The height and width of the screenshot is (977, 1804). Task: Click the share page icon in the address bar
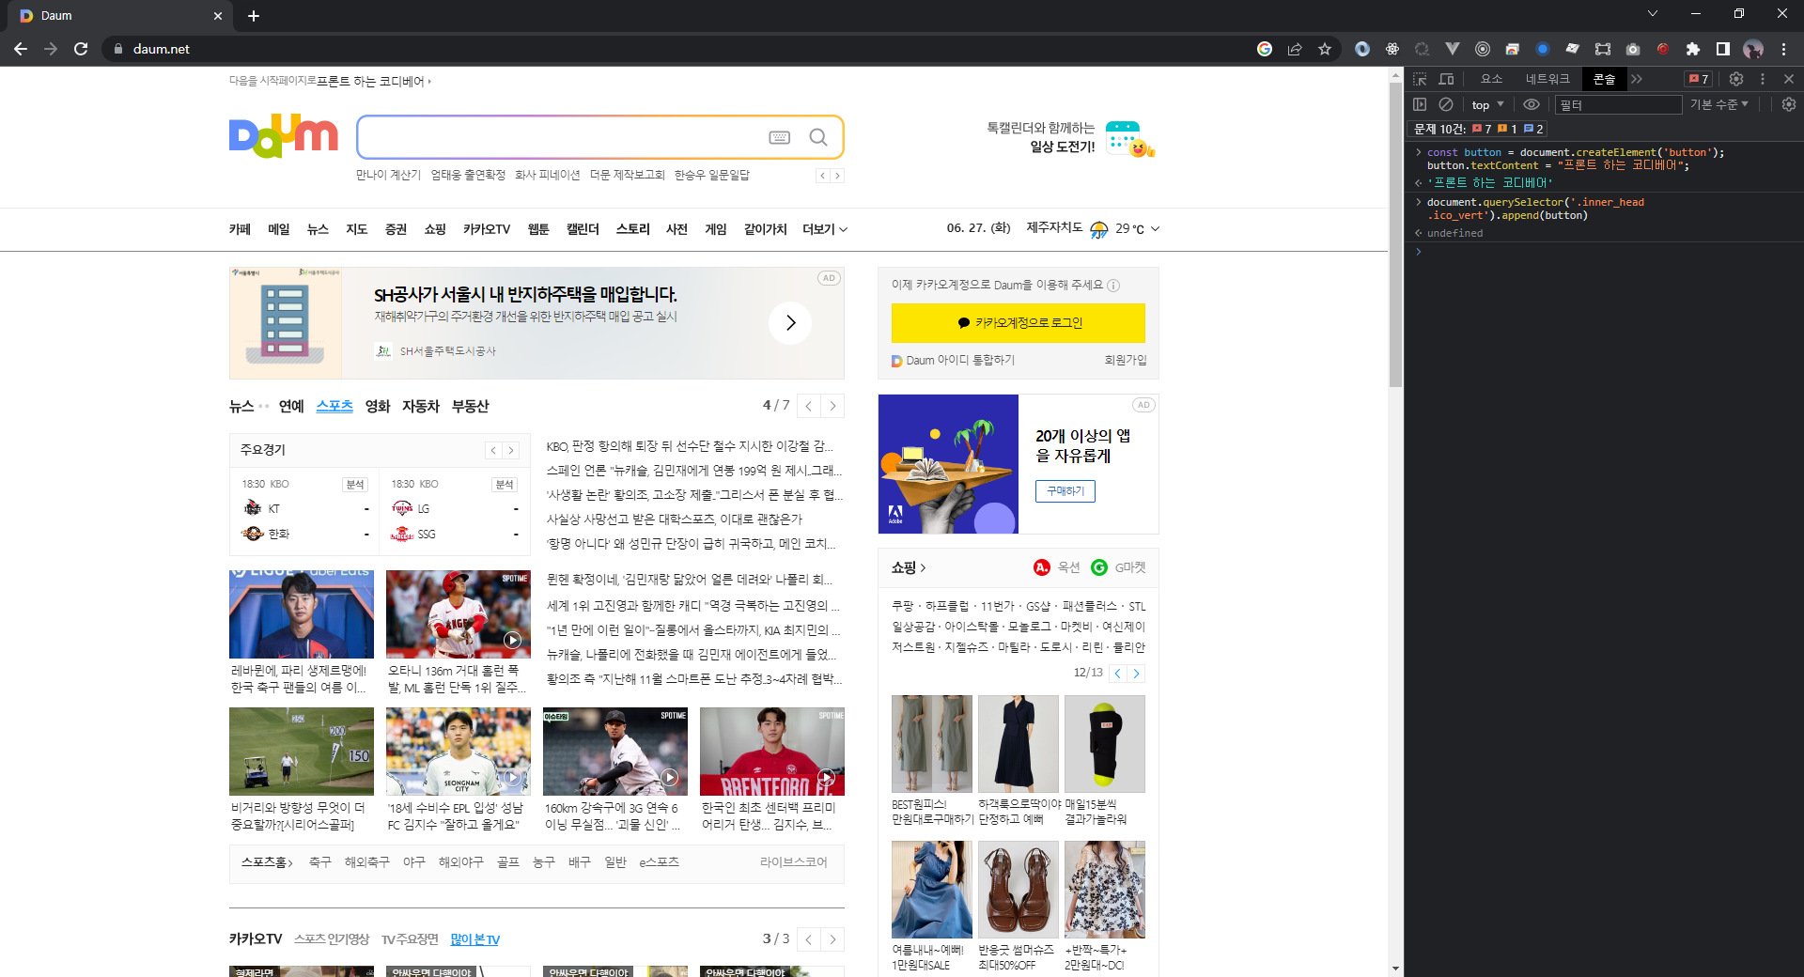coord(1295,49)
